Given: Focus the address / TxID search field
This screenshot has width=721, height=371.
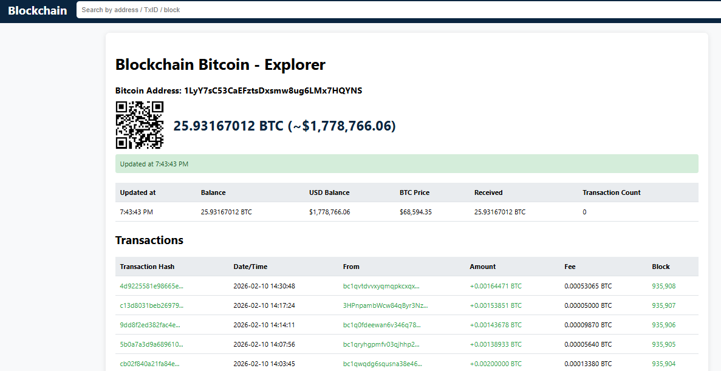Looking at the screenshot, I should [398, 10].
